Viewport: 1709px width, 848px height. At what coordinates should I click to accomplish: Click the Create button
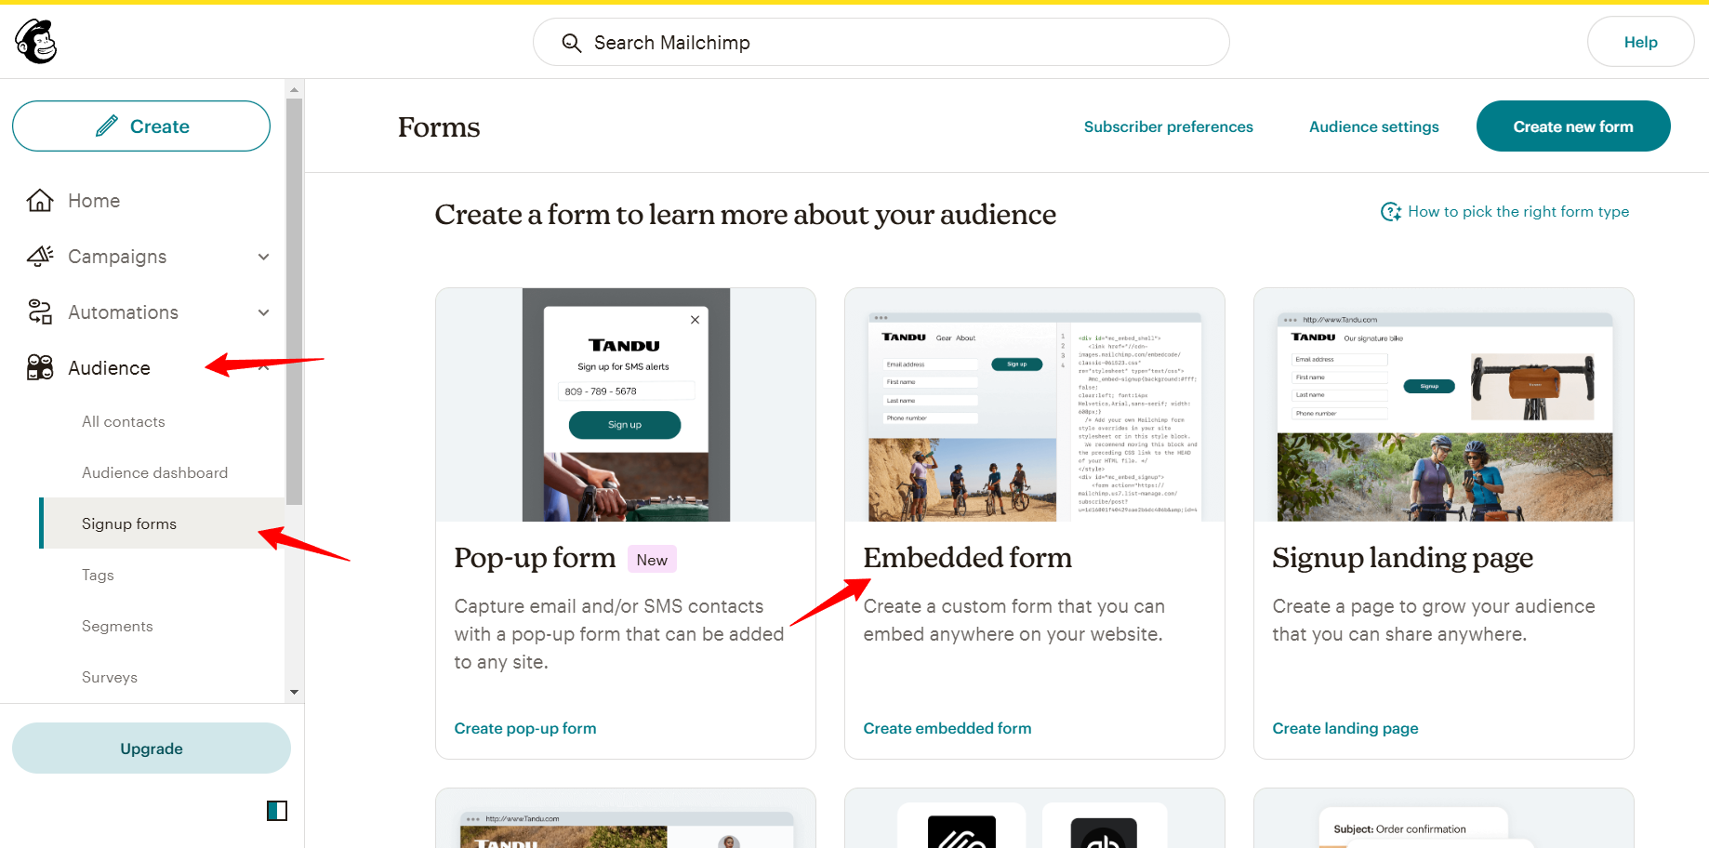[141, 126]
